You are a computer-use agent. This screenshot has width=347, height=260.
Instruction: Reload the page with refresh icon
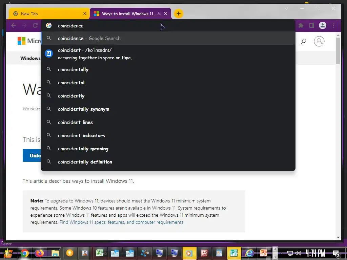(x=35, y=26)
